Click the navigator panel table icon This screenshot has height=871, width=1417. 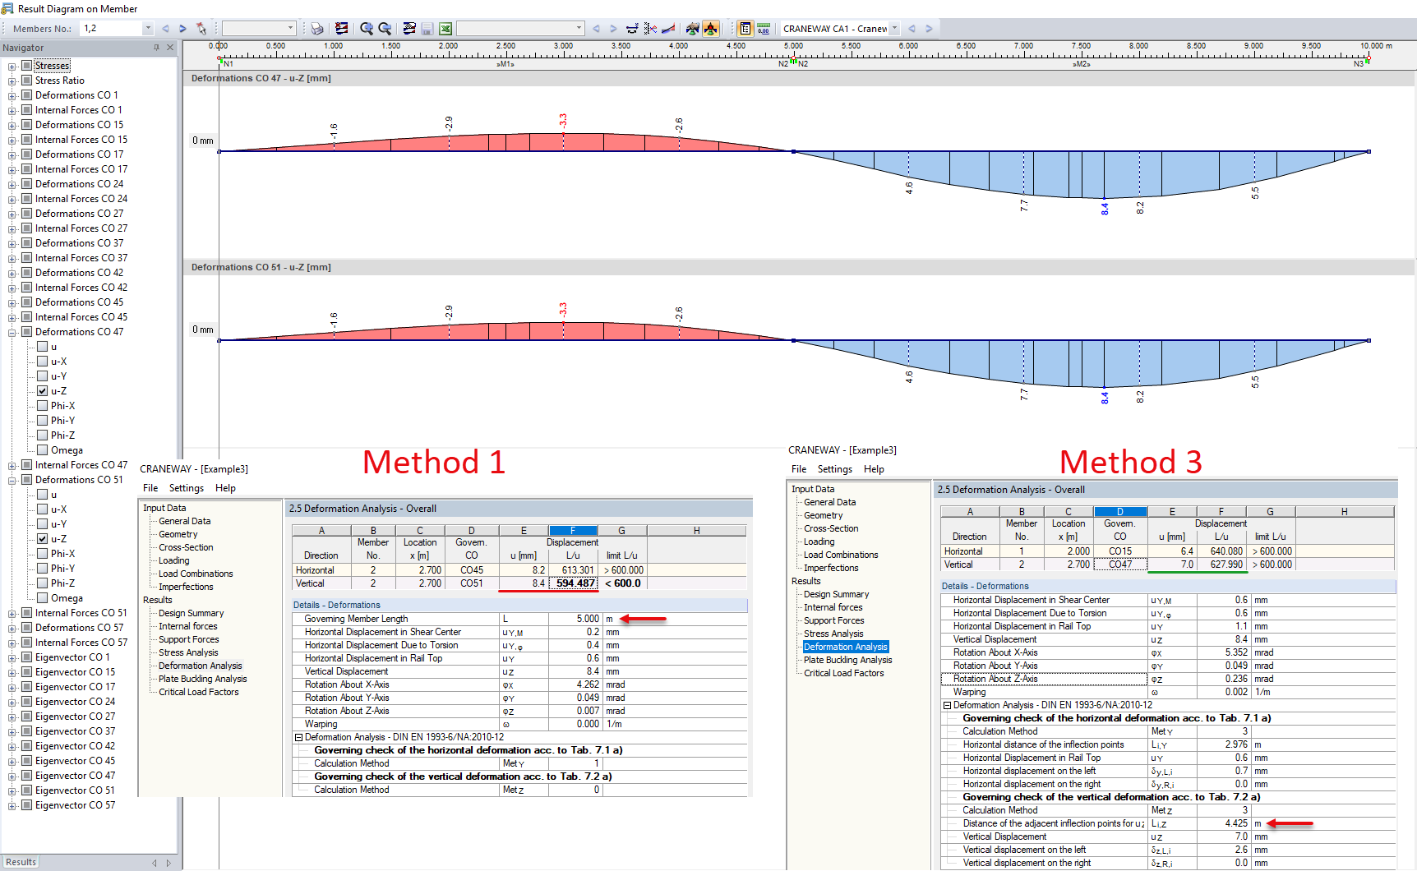745,28
